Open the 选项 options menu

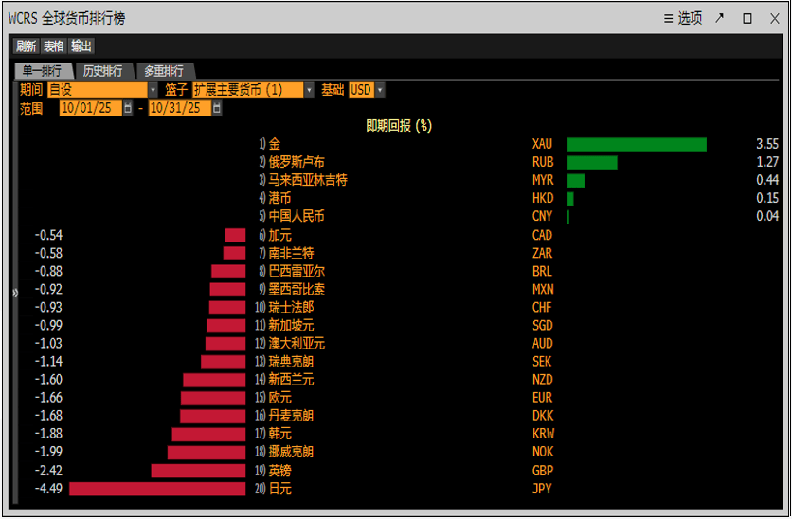pos(683,19)
